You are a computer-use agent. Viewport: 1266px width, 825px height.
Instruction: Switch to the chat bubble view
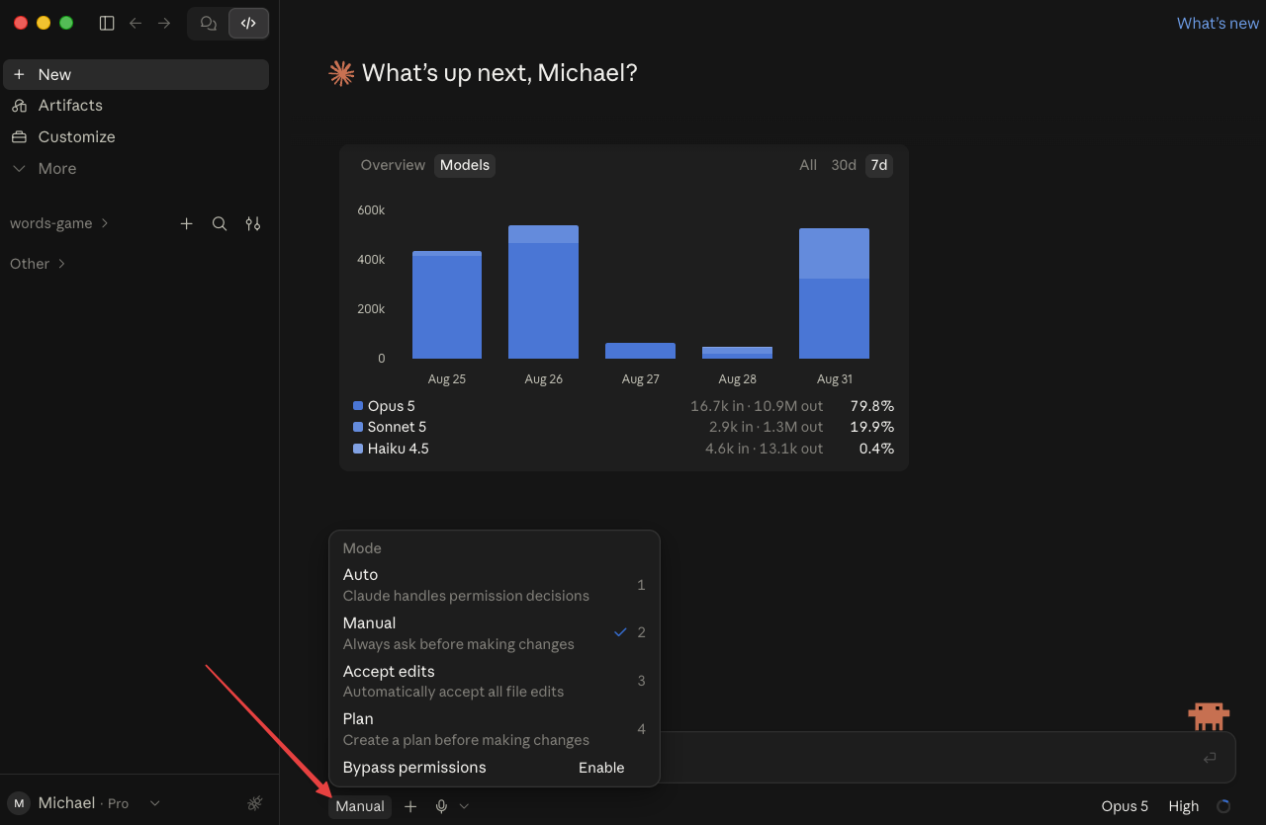point(209,23)
